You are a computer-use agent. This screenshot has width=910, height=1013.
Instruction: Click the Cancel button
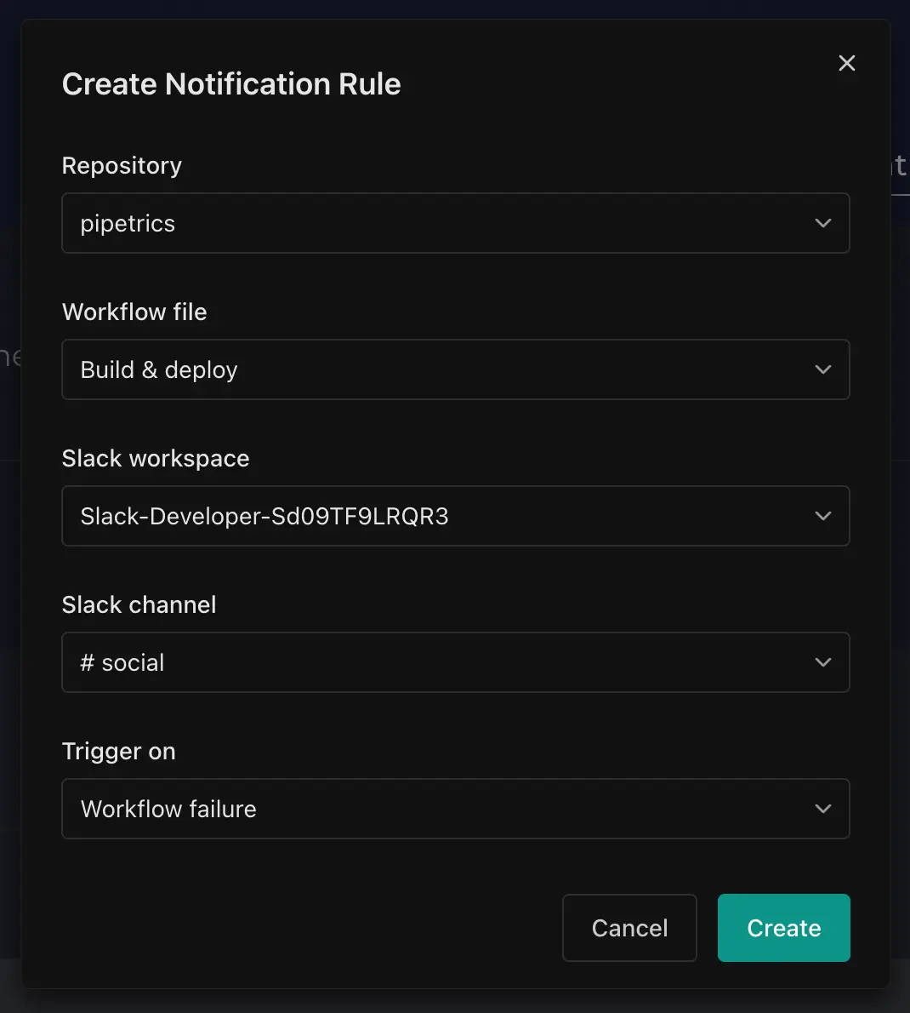point(629,928)
